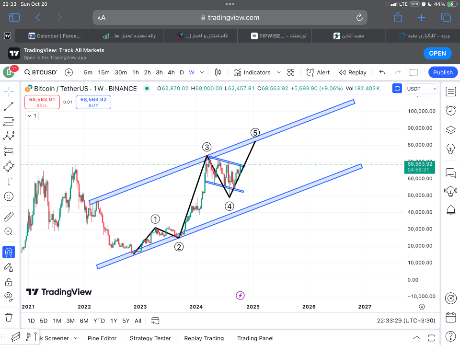
Task: Open the watchlist panel icon
Action: [x=450, y=92]
